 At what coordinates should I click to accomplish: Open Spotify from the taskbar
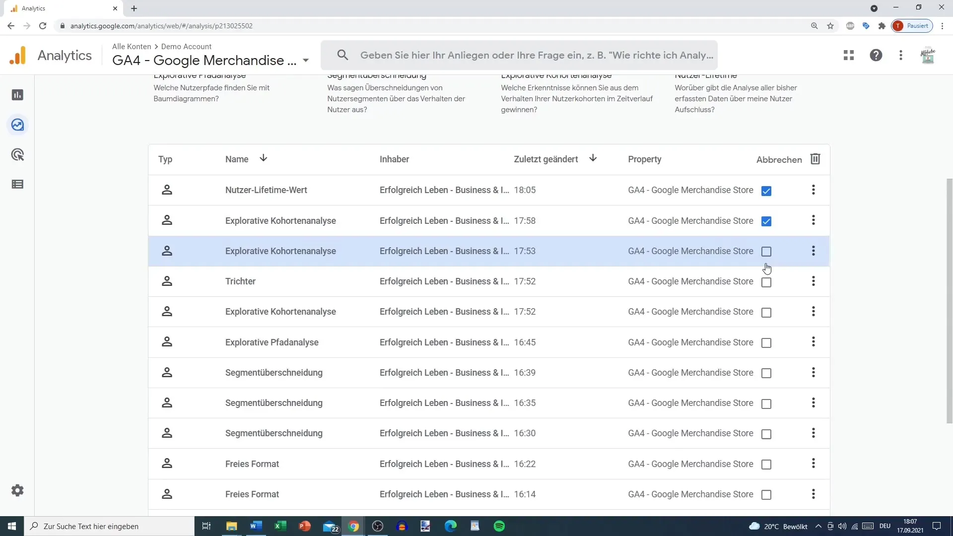coord(499,526)
